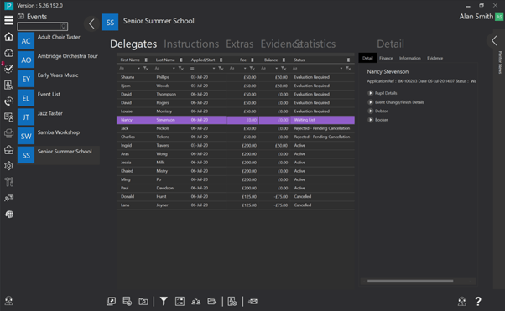The image size is (505, 311).
Task: Click the horizontal scrollbar in Detail panel
Action: tap(410, 282)
